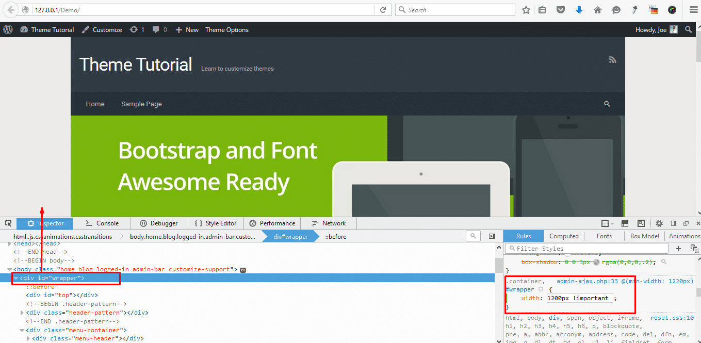Focus the browser Search box
The height and width of the screenshot is (343, 701).
pos(455,10)
